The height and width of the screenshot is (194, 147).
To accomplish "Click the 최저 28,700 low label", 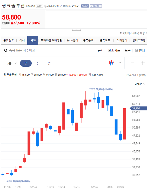I will [x=18, y=181].
